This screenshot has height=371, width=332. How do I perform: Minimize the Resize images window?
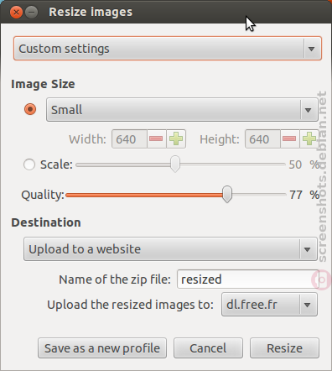(x=32, y=13)
